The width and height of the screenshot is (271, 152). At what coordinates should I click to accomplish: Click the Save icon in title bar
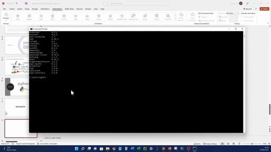26,3
